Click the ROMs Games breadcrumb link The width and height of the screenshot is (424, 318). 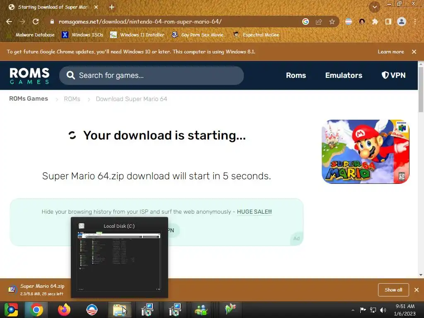point(29,99)
